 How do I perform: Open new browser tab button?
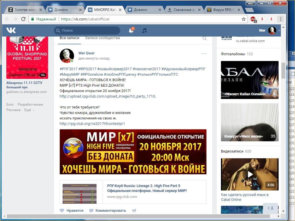[249, 10]
